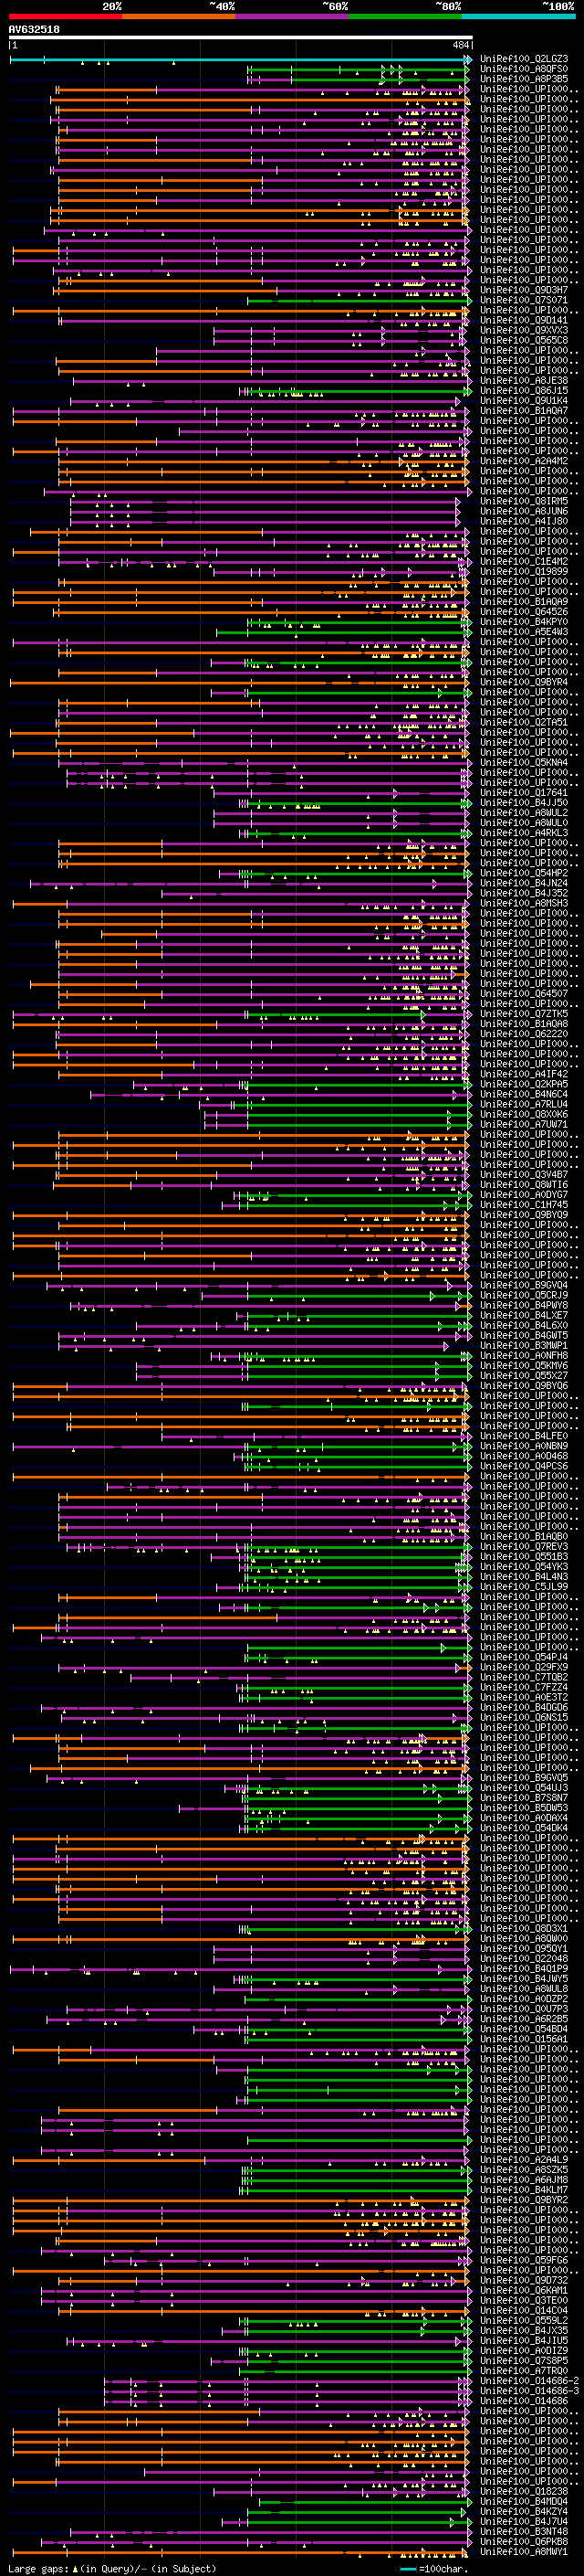Click the orange ~40% identity legend bar
The width and height of the screenshot is (584, 2576).
pyautogui.click(x=179, y=16)
